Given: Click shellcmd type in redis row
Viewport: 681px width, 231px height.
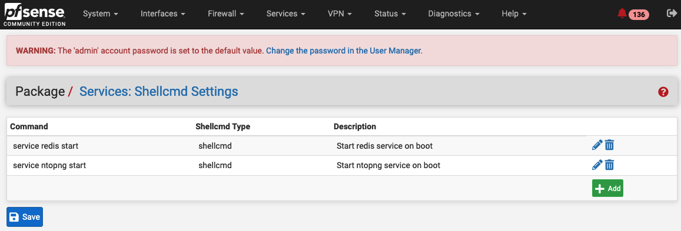Looking at the screenshot, I should [215, 146].
